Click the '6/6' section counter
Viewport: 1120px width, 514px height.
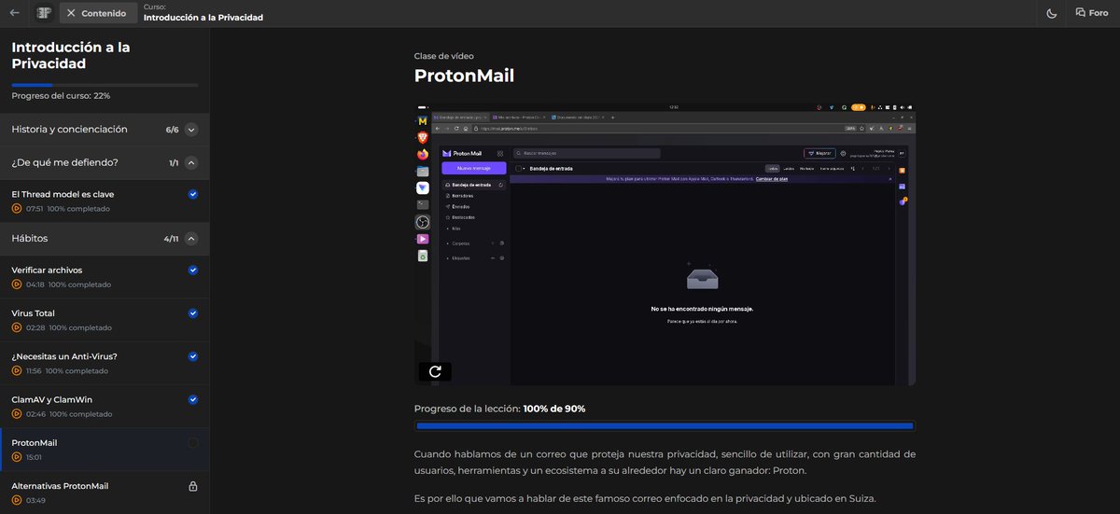click(172, 130)
